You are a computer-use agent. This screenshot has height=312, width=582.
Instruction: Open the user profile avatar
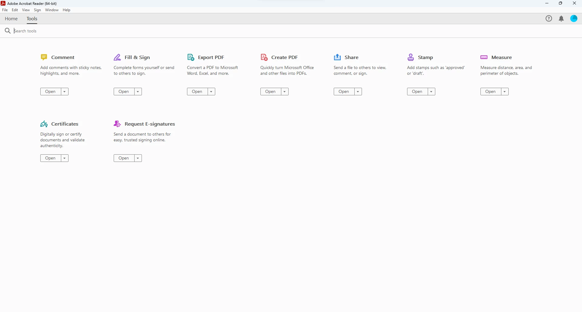click(574, 19)
